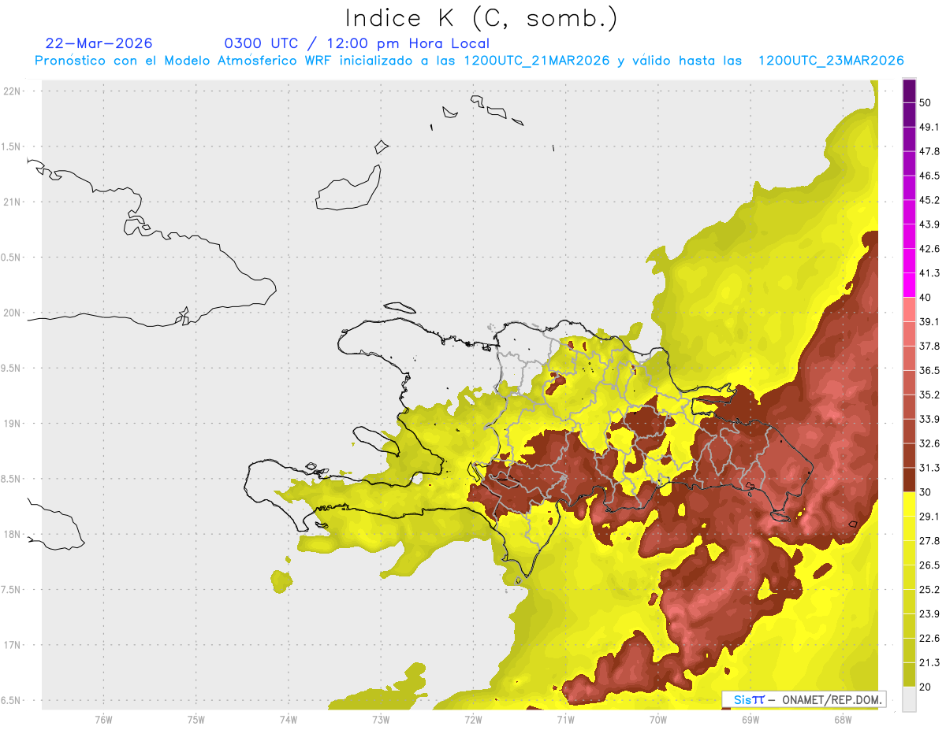Click the 22-Mar-2026 date text
Image resolution: width=946 pixels, height=730 pixels.
tap(99, 43)
